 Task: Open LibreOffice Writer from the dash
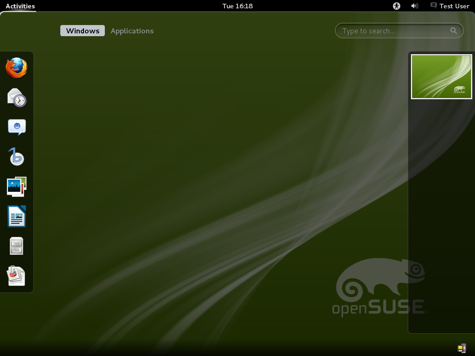(17, 216)
